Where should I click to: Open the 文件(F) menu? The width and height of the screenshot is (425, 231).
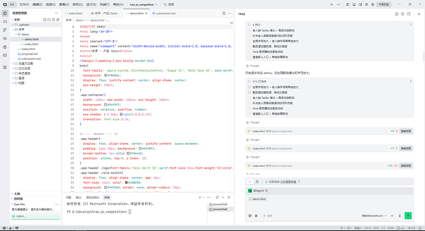point(24,4)
